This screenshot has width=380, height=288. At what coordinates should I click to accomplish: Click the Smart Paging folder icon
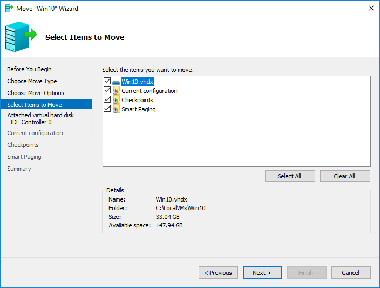coord(117,109)
